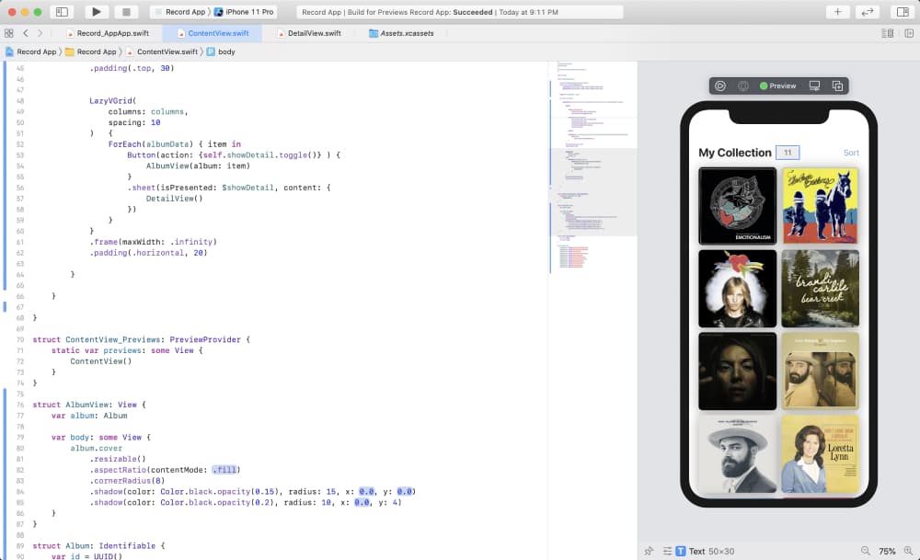920x560 pixels.
Task: Click the columns: columns, line
Action: click(x=148, y=111)
